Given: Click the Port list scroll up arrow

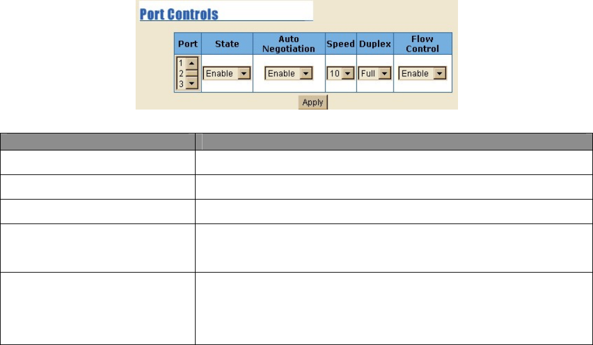Looking at the screenshot, I should 192,63.
